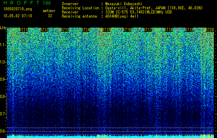The width and height of the screenshot is (217, 138).
Task: Click the meteor label
Action: pos(49,11)
